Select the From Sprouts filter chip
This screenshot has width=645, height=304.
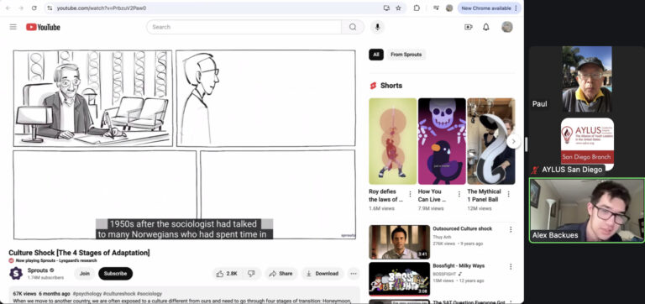pyautogui.click(x=406, y=55)
